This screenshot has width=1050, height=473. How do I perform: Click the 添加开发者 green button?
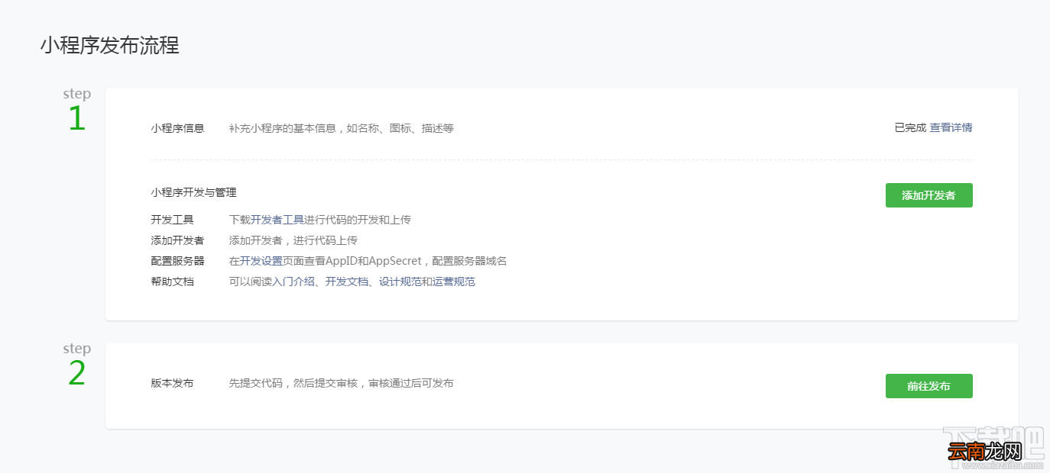pos(928,195)
